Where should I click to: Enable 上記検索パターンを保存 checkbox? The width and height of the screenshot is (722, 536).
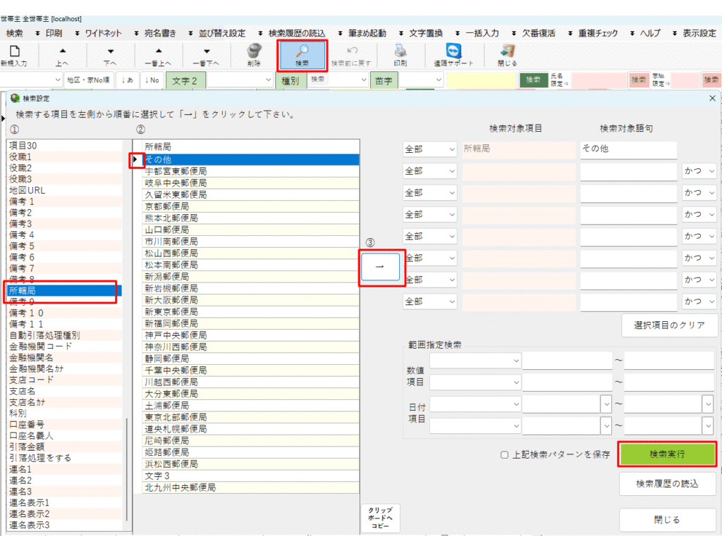[504, 455]
